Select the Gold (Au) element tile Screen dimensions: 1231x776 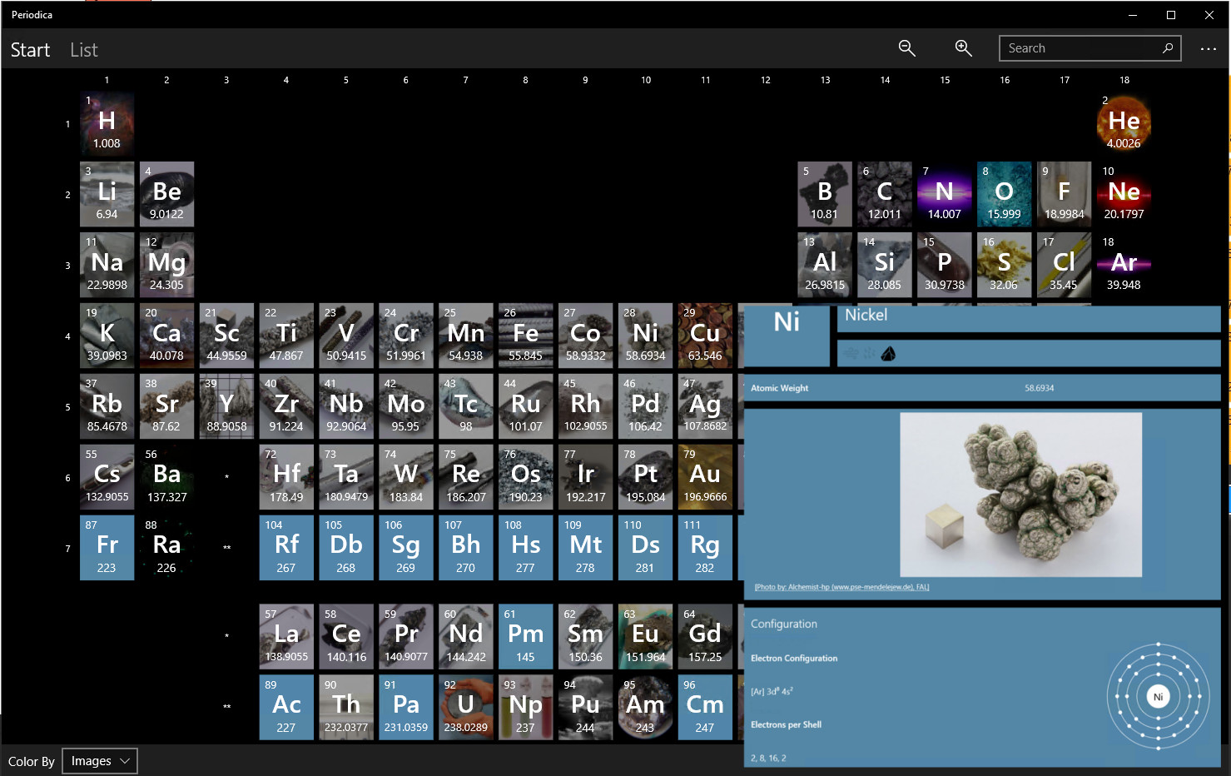click(705, 477)
